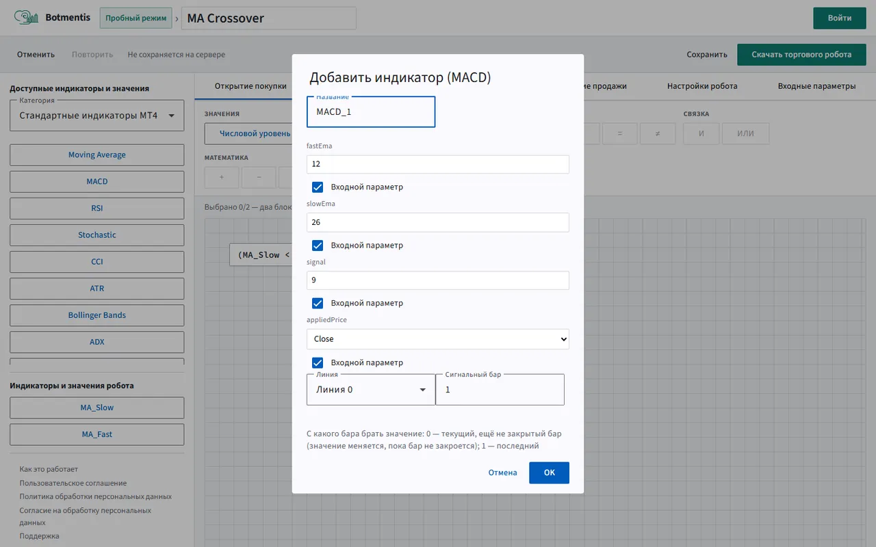Click Отмена to cancel the dialog

pos(502,472)
